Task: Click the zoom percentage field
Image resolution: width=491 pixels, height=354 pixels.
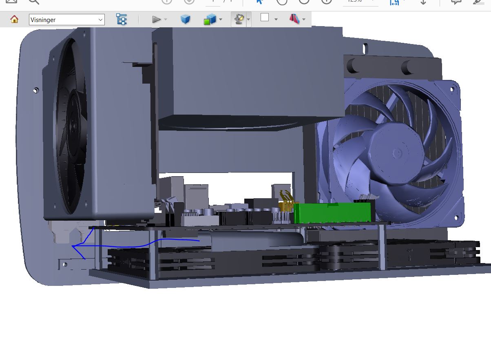Action: 355,1
